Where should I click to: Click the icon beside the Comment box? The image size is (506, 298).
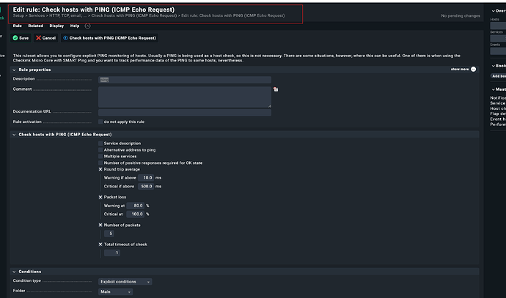tap(276, 89)
